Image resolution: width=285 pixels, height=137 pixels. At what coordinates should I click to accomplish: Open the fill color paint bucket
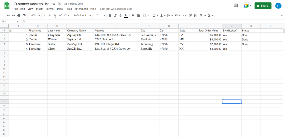[x=133, y=16]
